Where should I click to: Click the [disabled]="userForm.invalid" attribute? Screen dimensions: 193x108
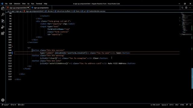coord(70,53)
